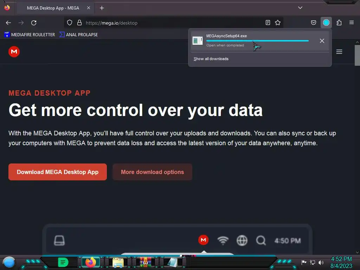Viewport: 360px width, 270px height.
Task: Click the forward navigation arrow
Action: coord(21,23)
